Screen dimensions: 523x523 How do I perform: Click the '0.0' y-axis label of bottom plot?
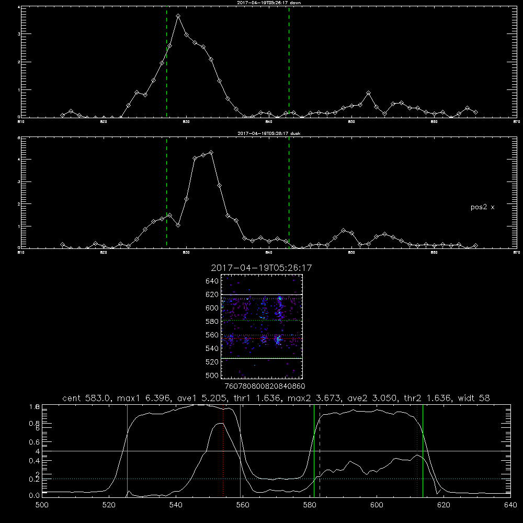(35, 496)
